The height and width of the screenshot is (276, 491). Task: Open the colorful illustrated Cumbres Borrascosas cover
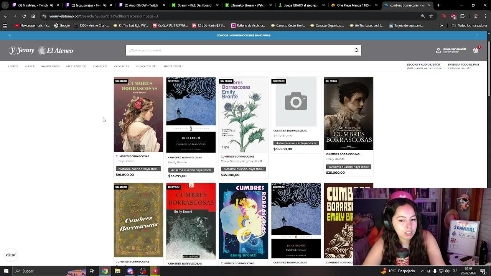(x=243, y=221)
